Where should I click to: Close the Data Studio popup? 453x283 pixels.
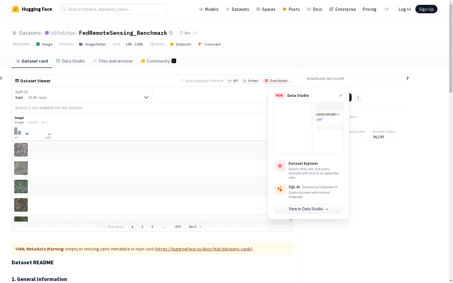(x=341, y=95)
